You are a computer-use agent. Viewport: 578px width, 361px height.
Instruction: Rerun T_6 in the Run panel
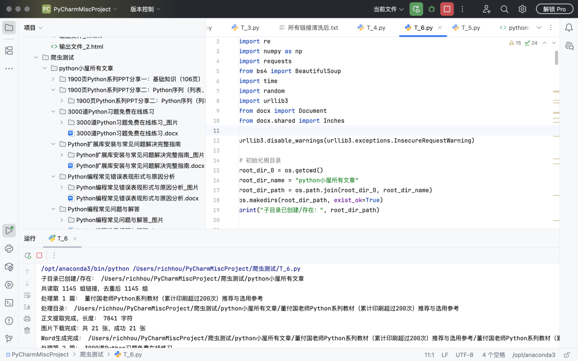point(28,256)
